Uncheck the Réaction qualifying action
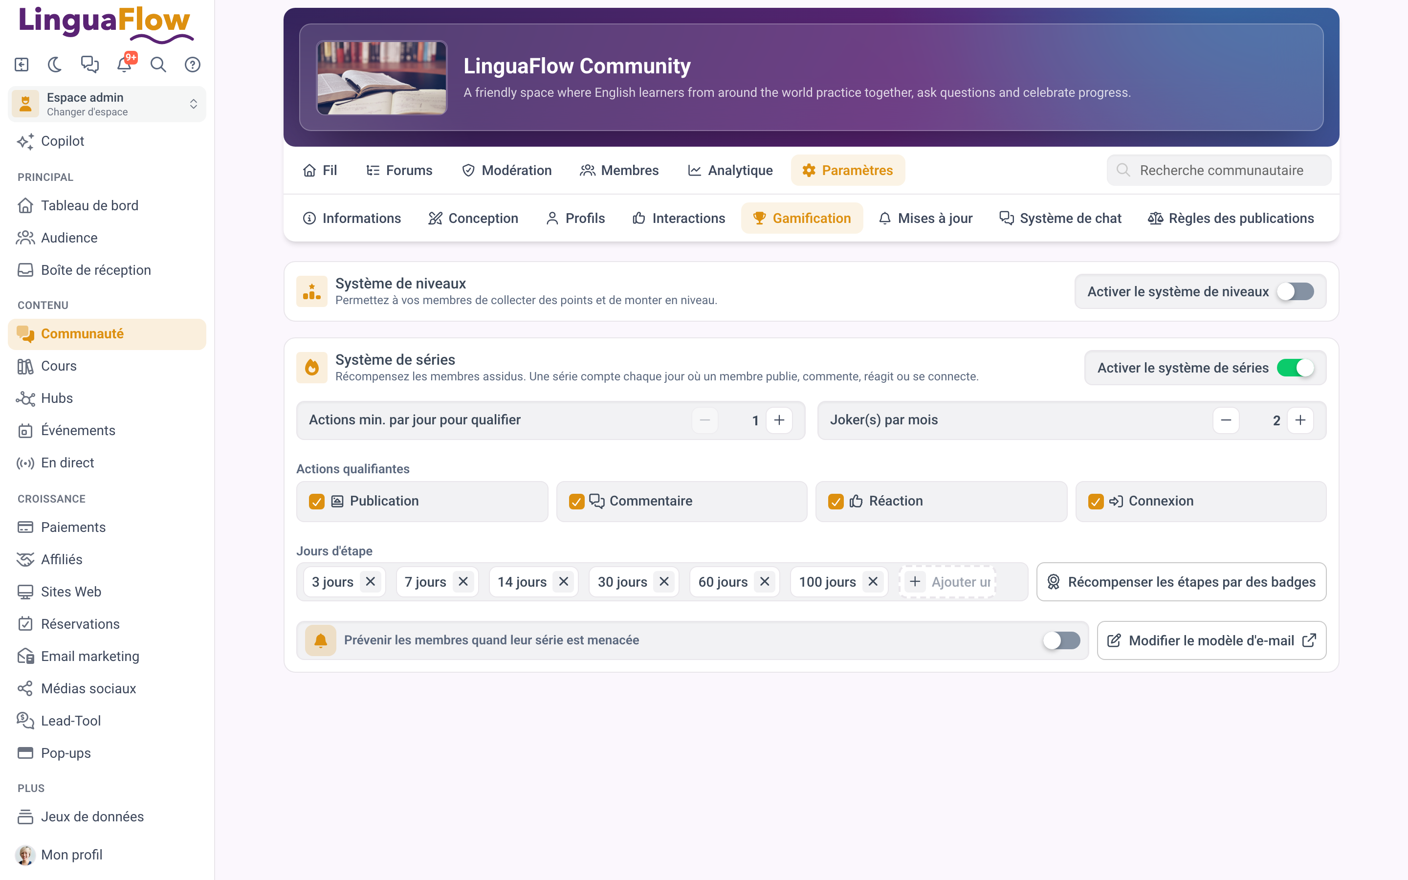The width and height of the screenshot is (1408, 880). click(x=836, y=501)
